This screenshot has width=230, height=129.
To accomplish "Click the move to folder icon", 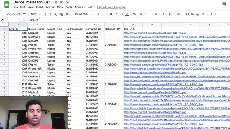I will [x=61, y=2].
